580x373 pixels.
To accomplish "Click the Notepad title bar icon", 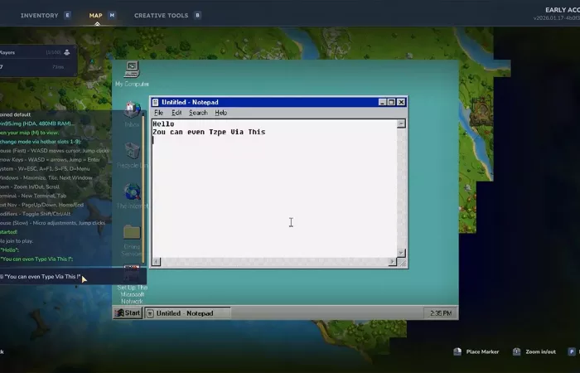I will click(156, 102).
